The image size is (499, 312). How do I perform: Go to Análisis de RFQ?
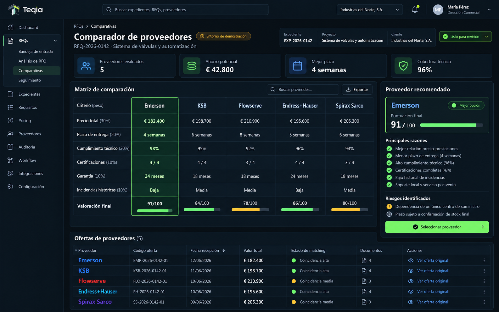tap(32, 61)
